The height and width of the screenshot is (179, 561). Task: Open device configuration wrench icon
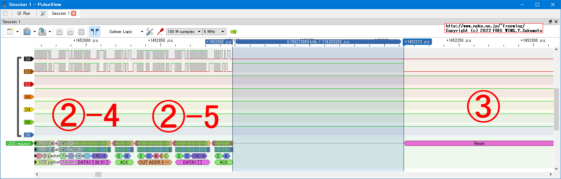click(x=150, y=32)
